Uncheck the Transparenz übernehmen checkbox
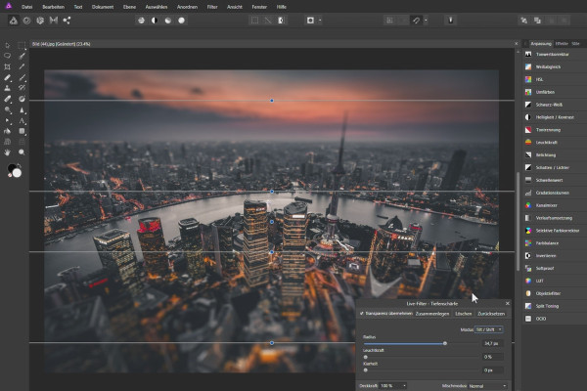 362,313
